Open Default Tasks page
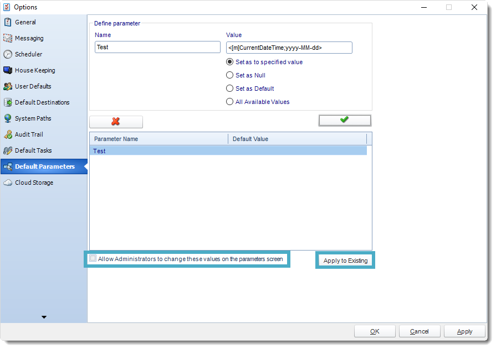The width and height of the screenshot is (496, 349). tap(44, 150)
